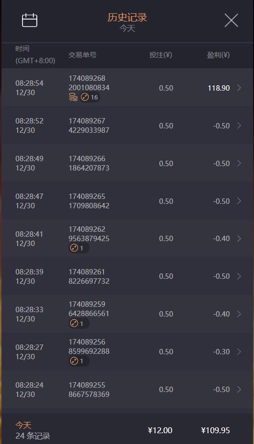The height and width of the screenshot is (444, 254).
Task: Close the history records panel
Action: tap(231, 21)
